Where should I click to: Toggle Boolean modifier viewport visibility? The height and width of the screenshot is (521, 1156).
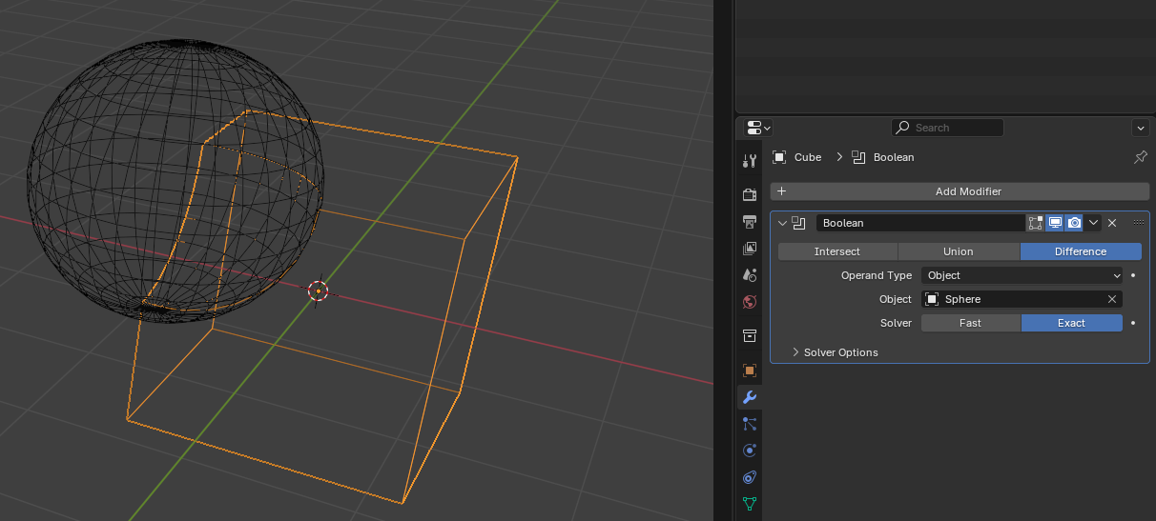pos(1055,223)
